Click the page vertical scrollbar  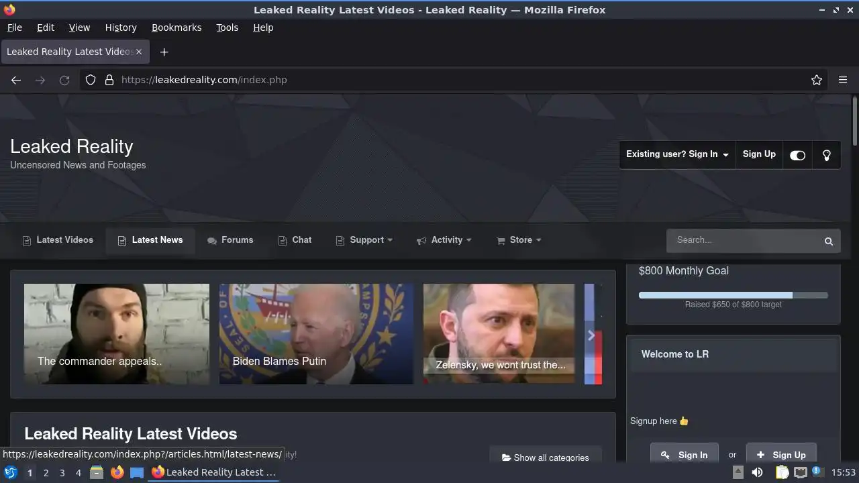(x=854, y=121)
